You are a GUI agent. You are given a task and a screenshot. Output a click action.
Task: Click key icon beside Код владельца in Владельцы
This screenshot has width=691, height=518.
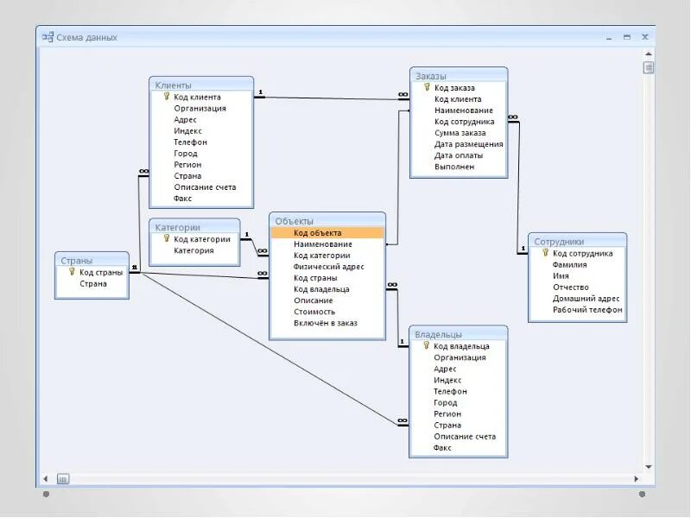click(426, 345)
